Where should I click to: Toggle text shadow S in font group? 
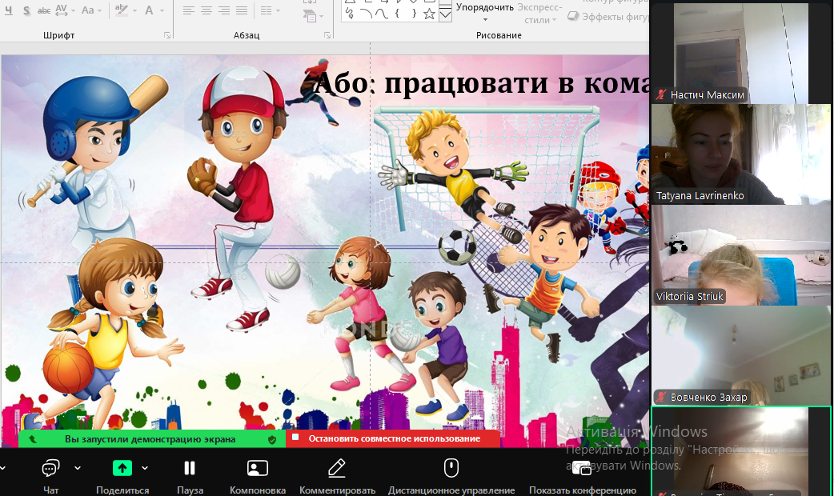pyautogui.click(x=26, y=10)
